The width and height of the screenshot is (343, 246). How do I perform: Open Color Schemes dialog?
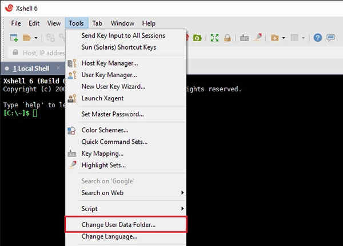pyautogui.click(x=126, y=130)
